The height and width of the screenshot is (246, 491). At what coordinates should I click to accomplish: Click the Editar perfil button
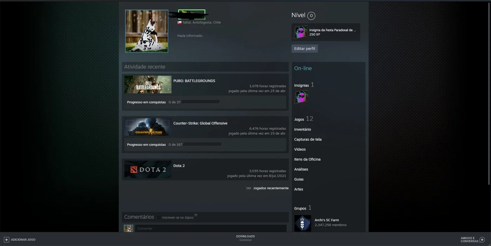[304, 49]
